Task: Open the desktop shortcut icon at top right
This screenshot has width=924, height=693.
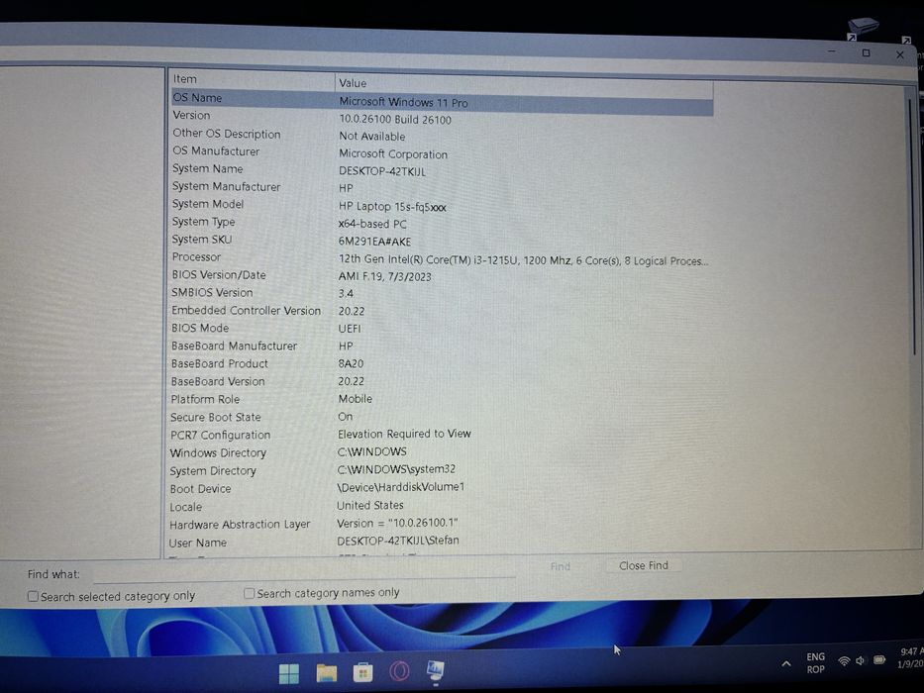Action: [863, 29]
